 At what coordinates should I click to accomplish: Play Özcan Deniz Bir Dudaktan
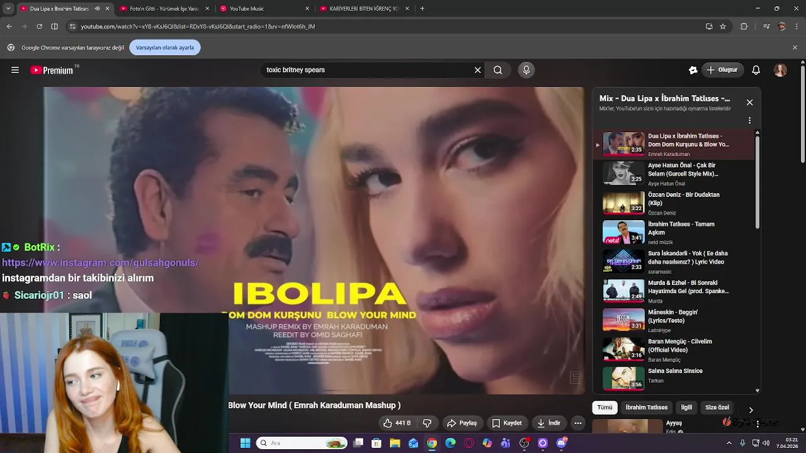(673, 203)
